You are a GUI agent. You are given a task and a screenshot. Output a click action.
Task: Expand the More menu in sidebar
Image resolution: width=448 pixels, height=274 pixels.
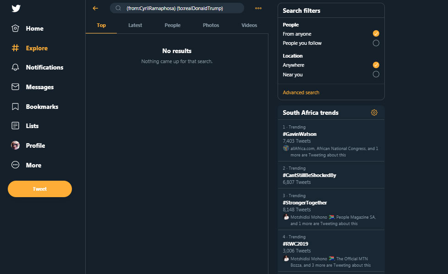tap(27, 165)
